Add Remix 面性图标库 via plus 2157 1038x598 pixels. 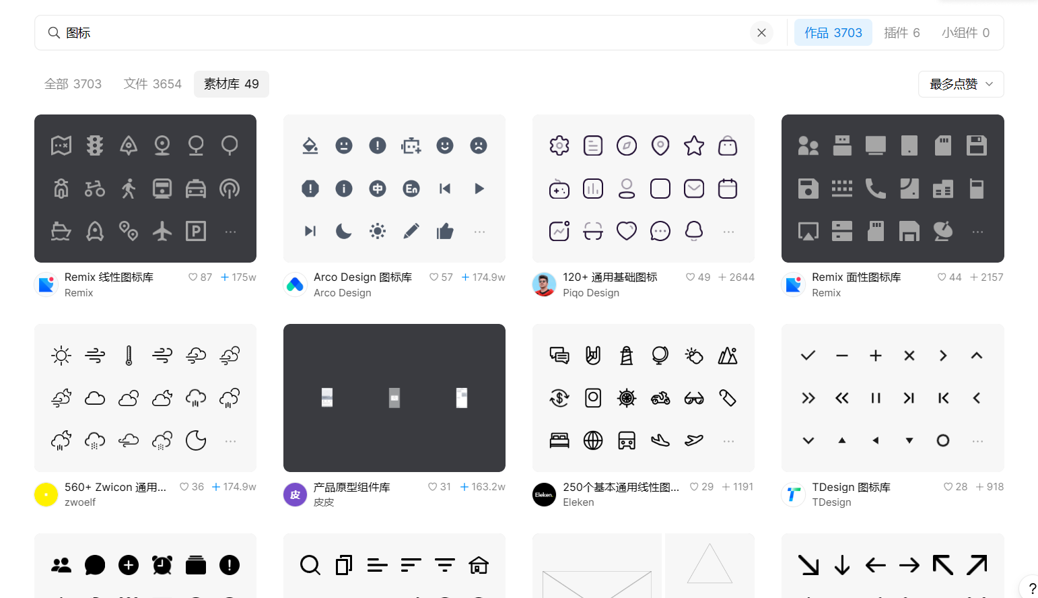click(986, 277)
